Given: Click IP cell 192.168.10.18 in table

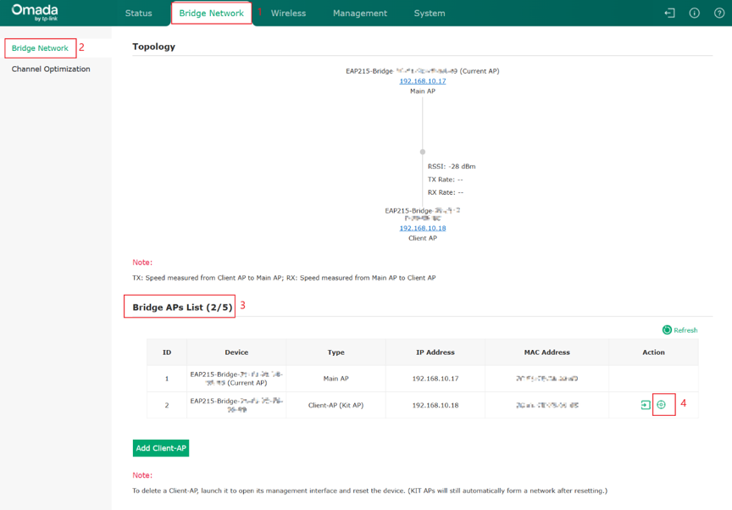Looking at the screenshot, I should pyautogui.click(x=435, y=405).
